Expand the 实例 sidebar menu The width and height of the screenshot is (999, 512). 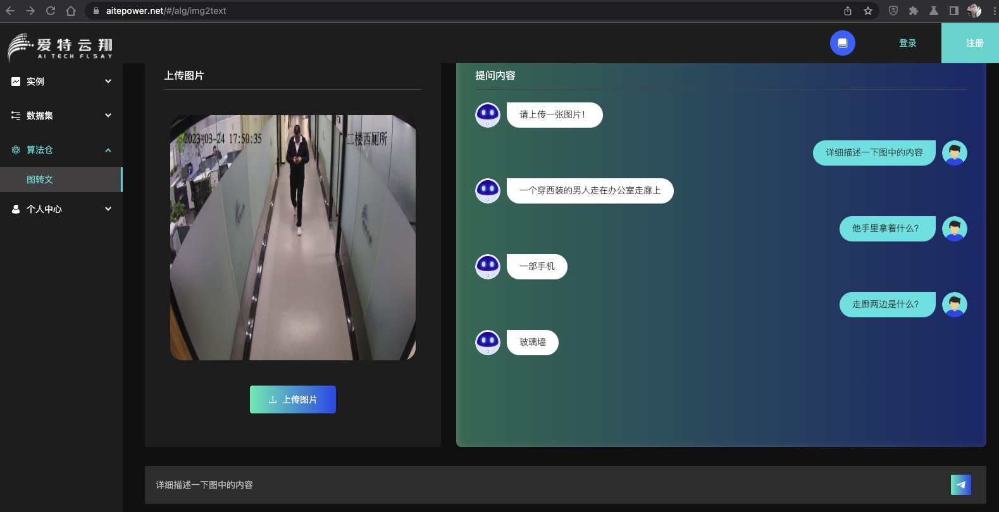tap(61, 82)
